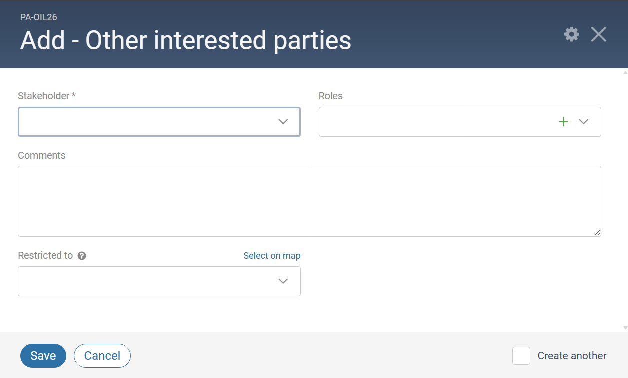
Task: Click the green plus icon in Roles
Action: pyautogui.click(x=563, y=122)
